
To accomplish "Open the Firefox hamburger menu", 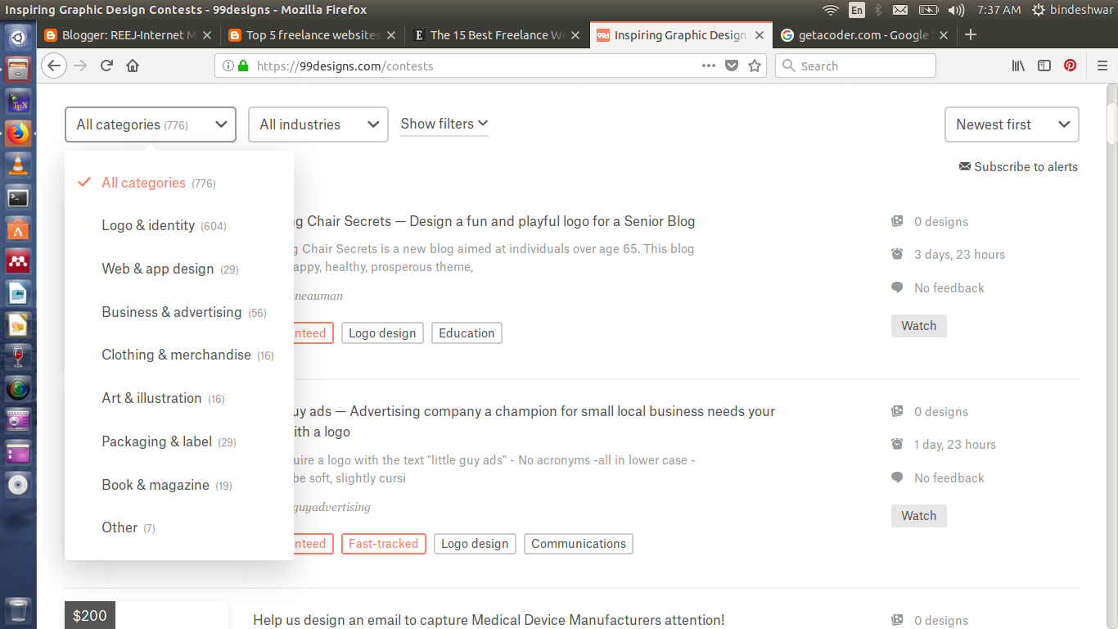I will pos(1102,66).
